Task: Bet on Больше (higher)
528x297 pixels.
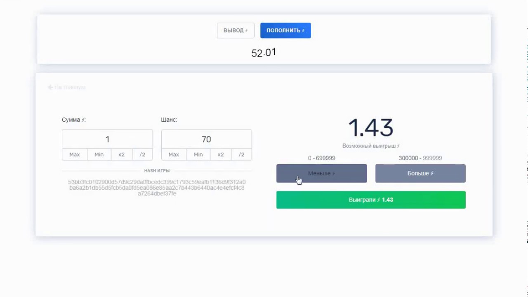Action: click(420, 173)
